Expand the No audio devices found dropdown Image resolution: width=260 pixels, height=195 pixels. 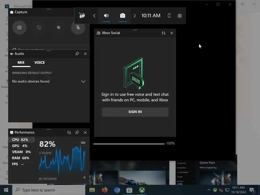(x=49, y=82)
